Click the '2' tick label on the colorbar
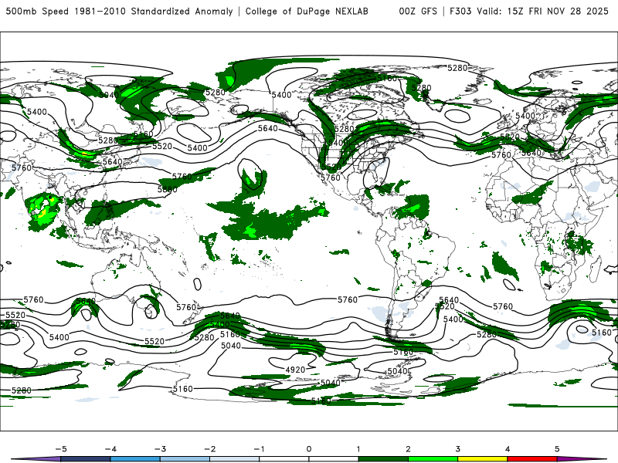618x463 pixels. click(408, 449)
